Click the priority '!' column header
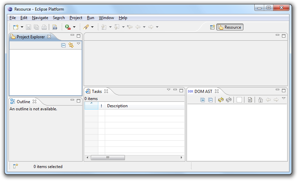The width and height of the screenshot is (298, 181). [x=101, y=106]
